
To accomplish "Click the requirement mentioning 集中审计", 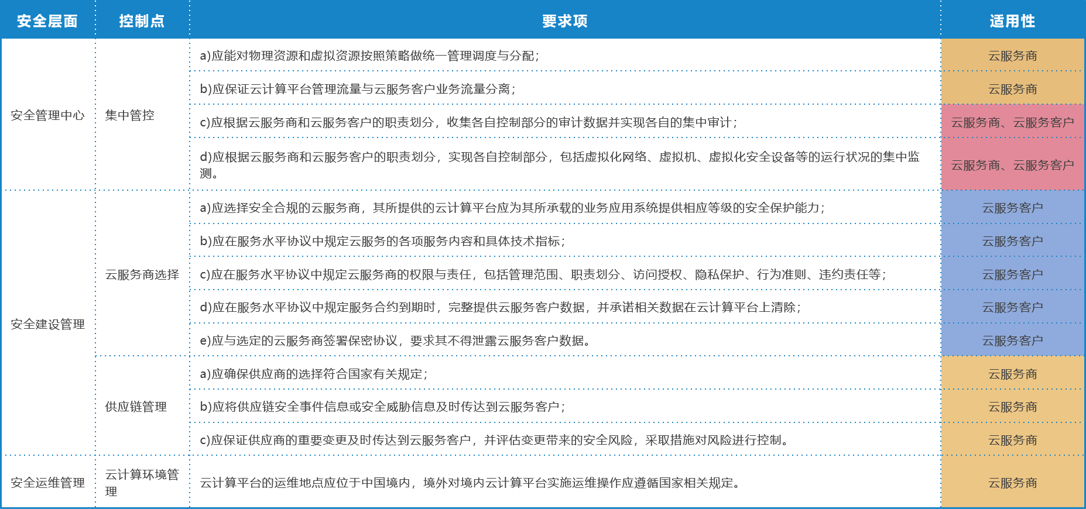I will (x=468, y=122).
